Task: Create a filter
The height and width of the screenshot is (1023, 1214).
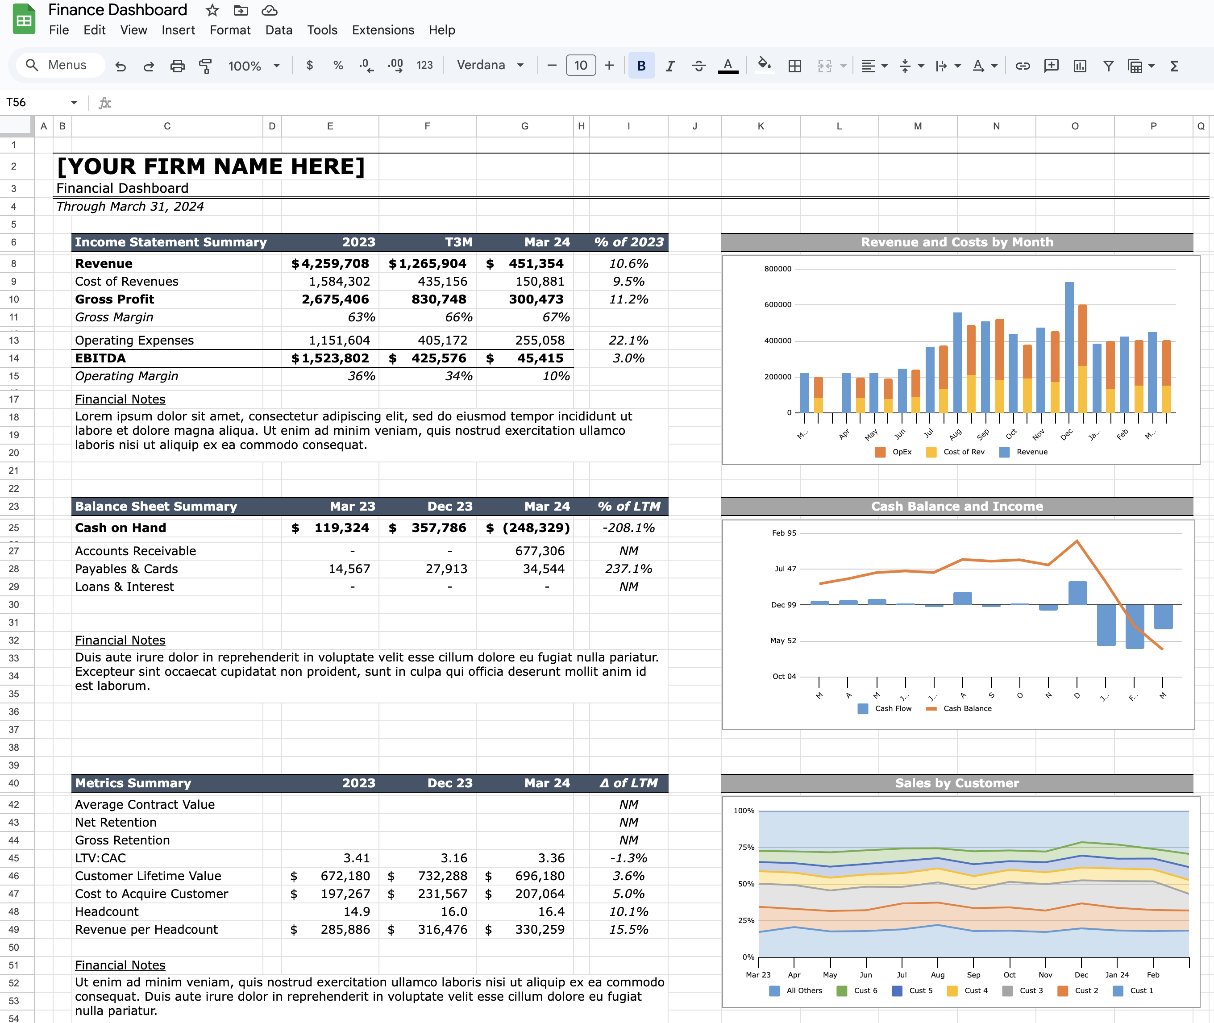Action: pos(1108,66)
